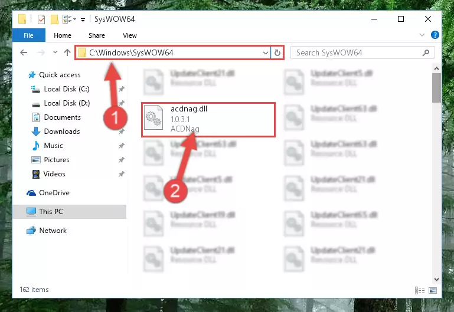Click the OneDrive cloud icon
Viewport: 454px width, 312px height.
(x=31, y=193)
